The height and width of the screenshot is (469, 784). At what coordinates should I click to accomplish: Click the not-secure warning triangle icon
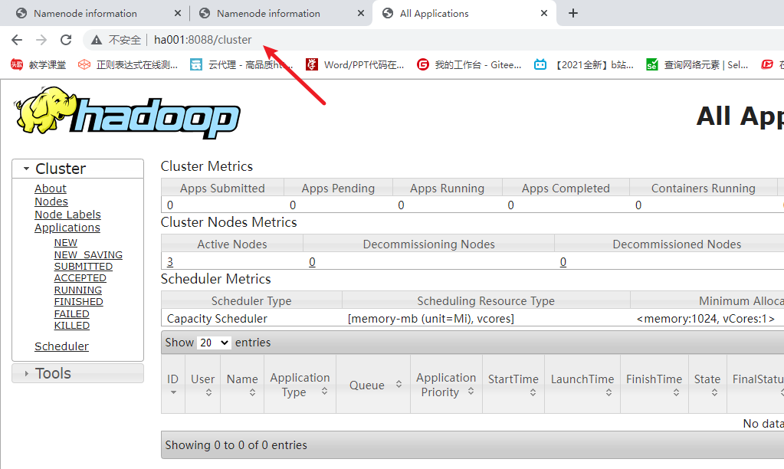[97, 40]
